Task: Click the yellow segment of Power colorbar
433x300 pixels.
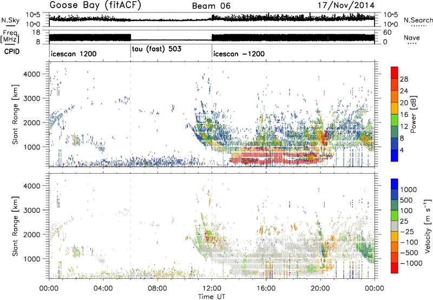Action: pos(395,109)
